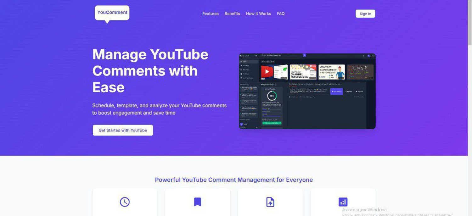The image size is (472, 216).
Task: Click Get Started with YouTube button
Action: pos(123,130)
